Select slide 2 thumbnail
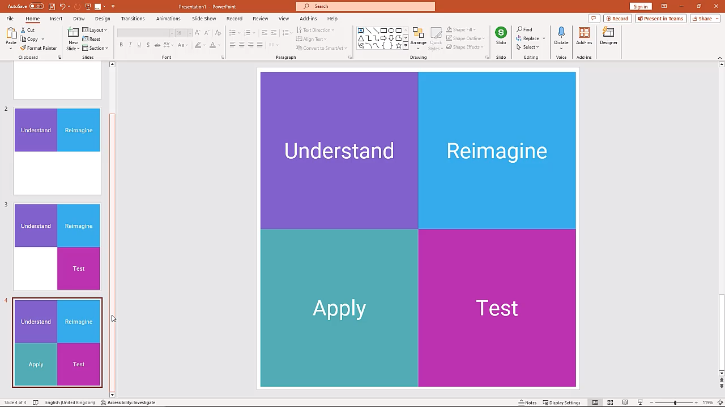The image size is (725, 407). tap(57, 151)
